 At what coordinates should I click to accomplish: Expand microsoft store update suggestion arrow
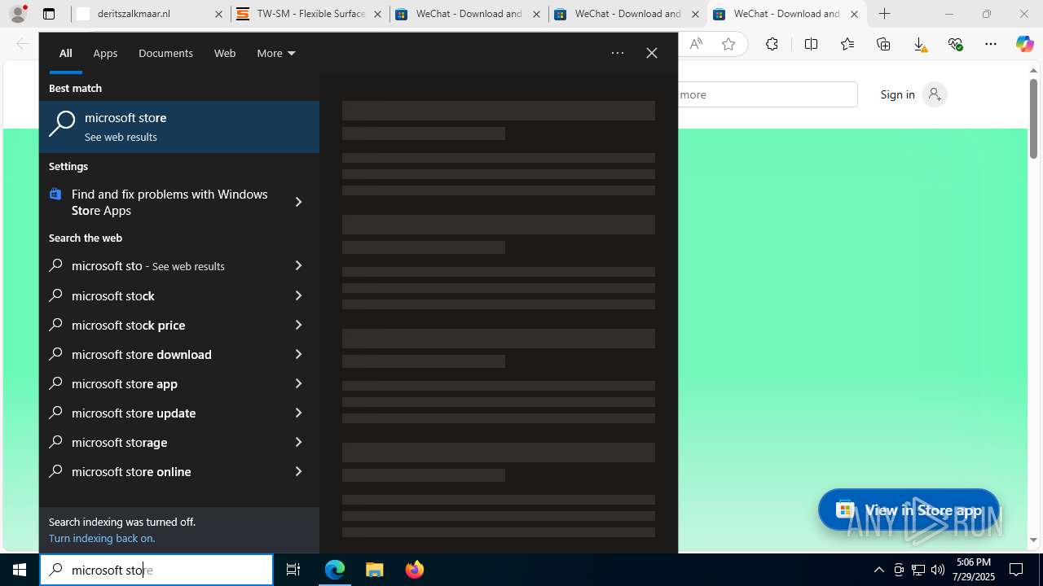(298, 413)
